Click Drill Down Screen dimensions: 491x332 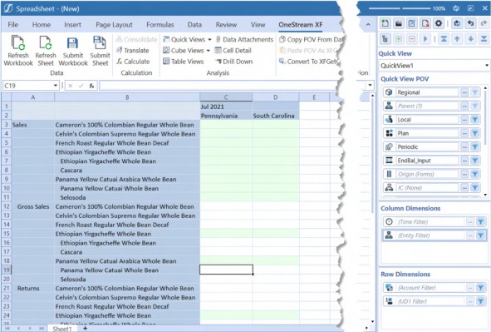pos(234,62)
